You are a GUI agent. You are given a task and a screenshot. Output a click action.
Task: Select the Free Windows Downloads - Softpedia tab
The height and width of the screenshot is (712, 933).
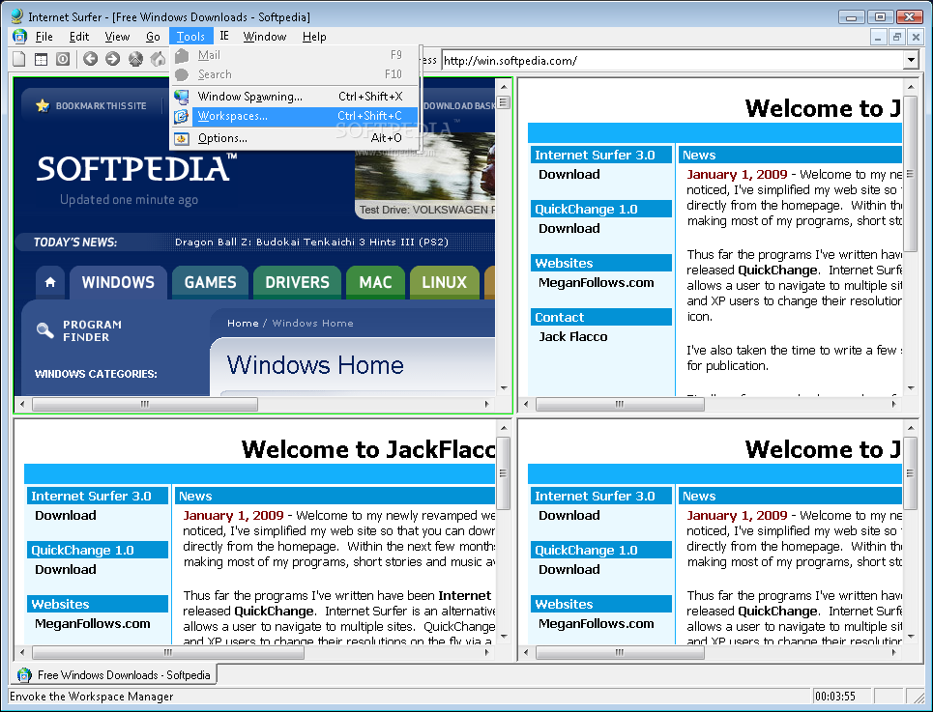(x=115, y=675)
